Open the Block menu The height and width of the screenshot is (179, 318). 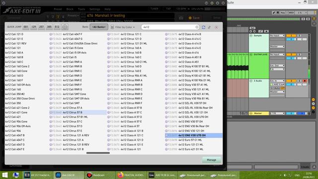[x=70, y=9]
